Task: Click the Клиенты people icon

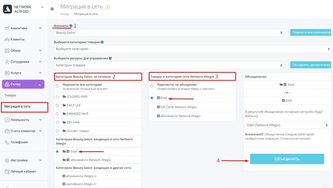Action: point(7,39)
